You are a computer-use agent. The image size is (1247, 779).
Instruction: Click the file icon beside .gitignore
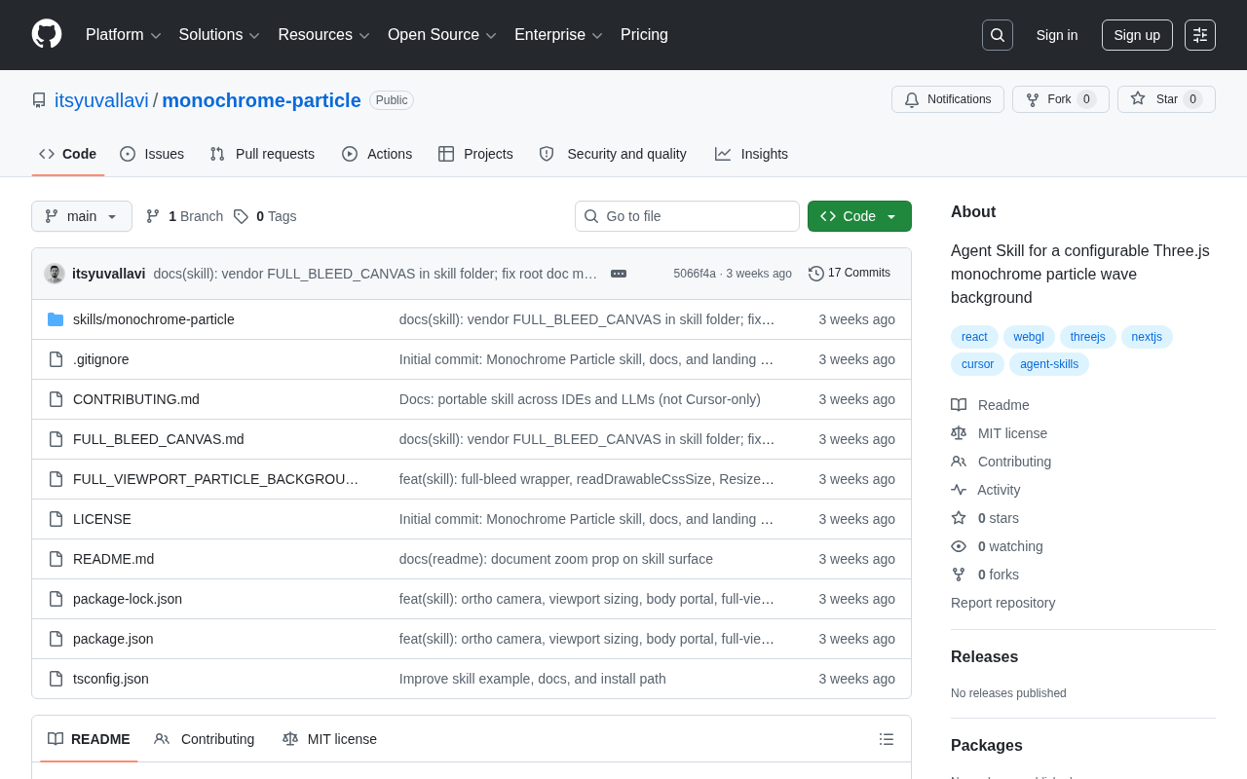[56, 359]
